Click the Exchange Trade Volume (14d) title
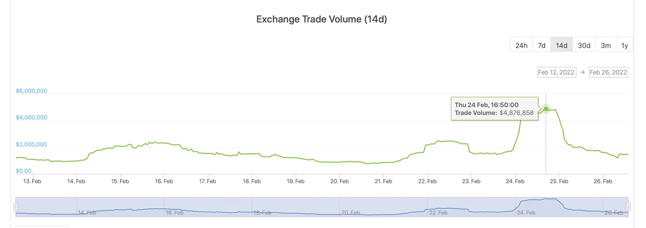 (322, 19)
